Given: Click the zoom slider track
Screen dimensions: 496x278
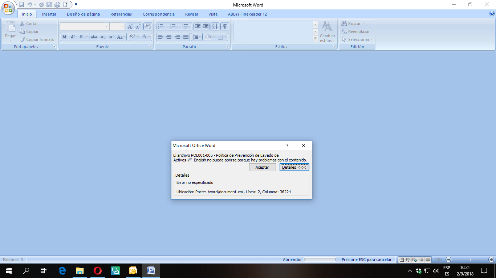Looking at the screenshot, I should (470, 260).
